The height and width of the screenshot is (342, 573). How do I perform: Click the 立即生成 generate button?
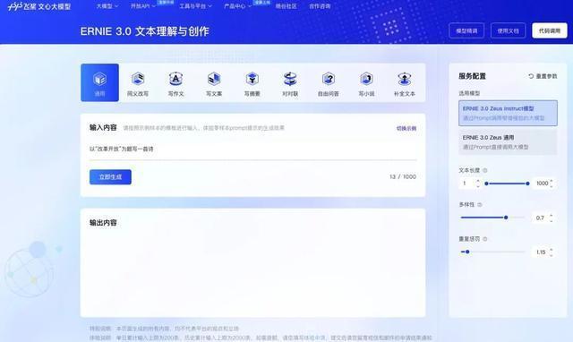(110, 177)
